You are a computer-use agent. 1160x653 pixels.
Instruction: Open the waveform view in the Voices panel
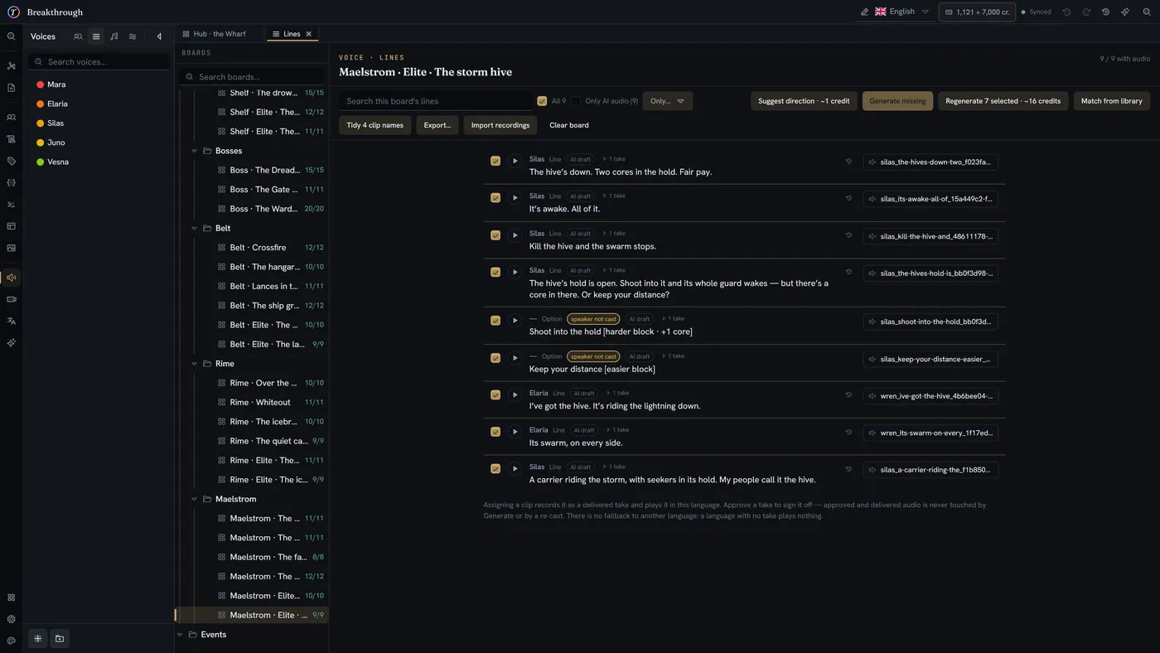point(133,36)
